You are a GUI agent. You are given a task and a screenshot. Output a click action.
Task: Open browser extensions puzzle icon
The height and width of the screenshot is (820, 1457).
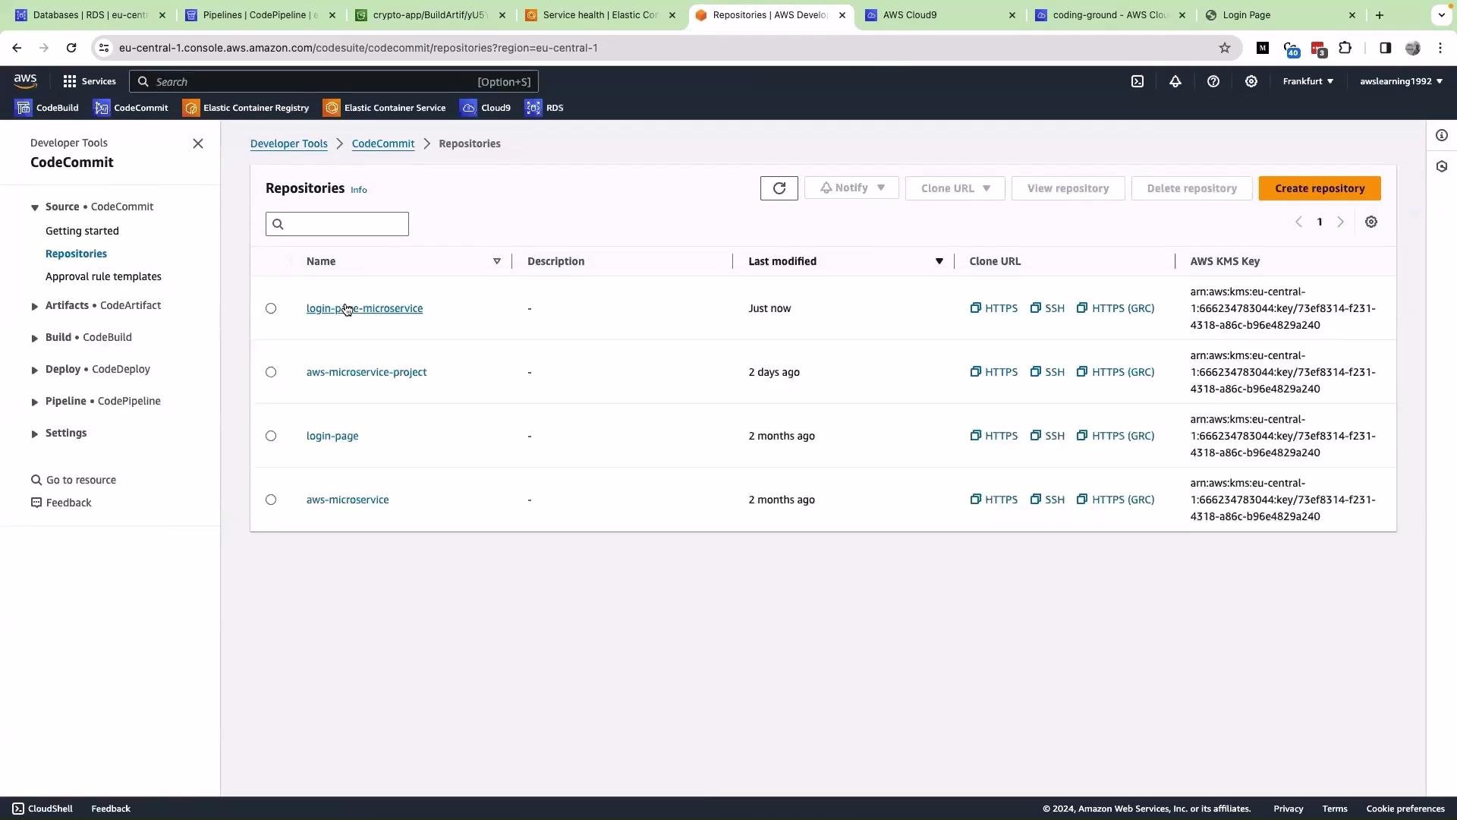[x=1345, y=48]
